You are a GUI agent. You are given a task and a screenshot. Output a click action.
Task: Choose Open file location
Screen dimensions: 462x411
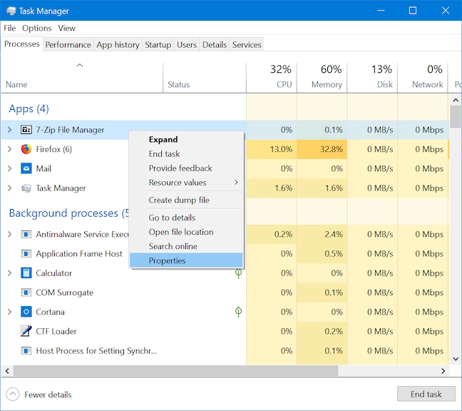(186, 232)
